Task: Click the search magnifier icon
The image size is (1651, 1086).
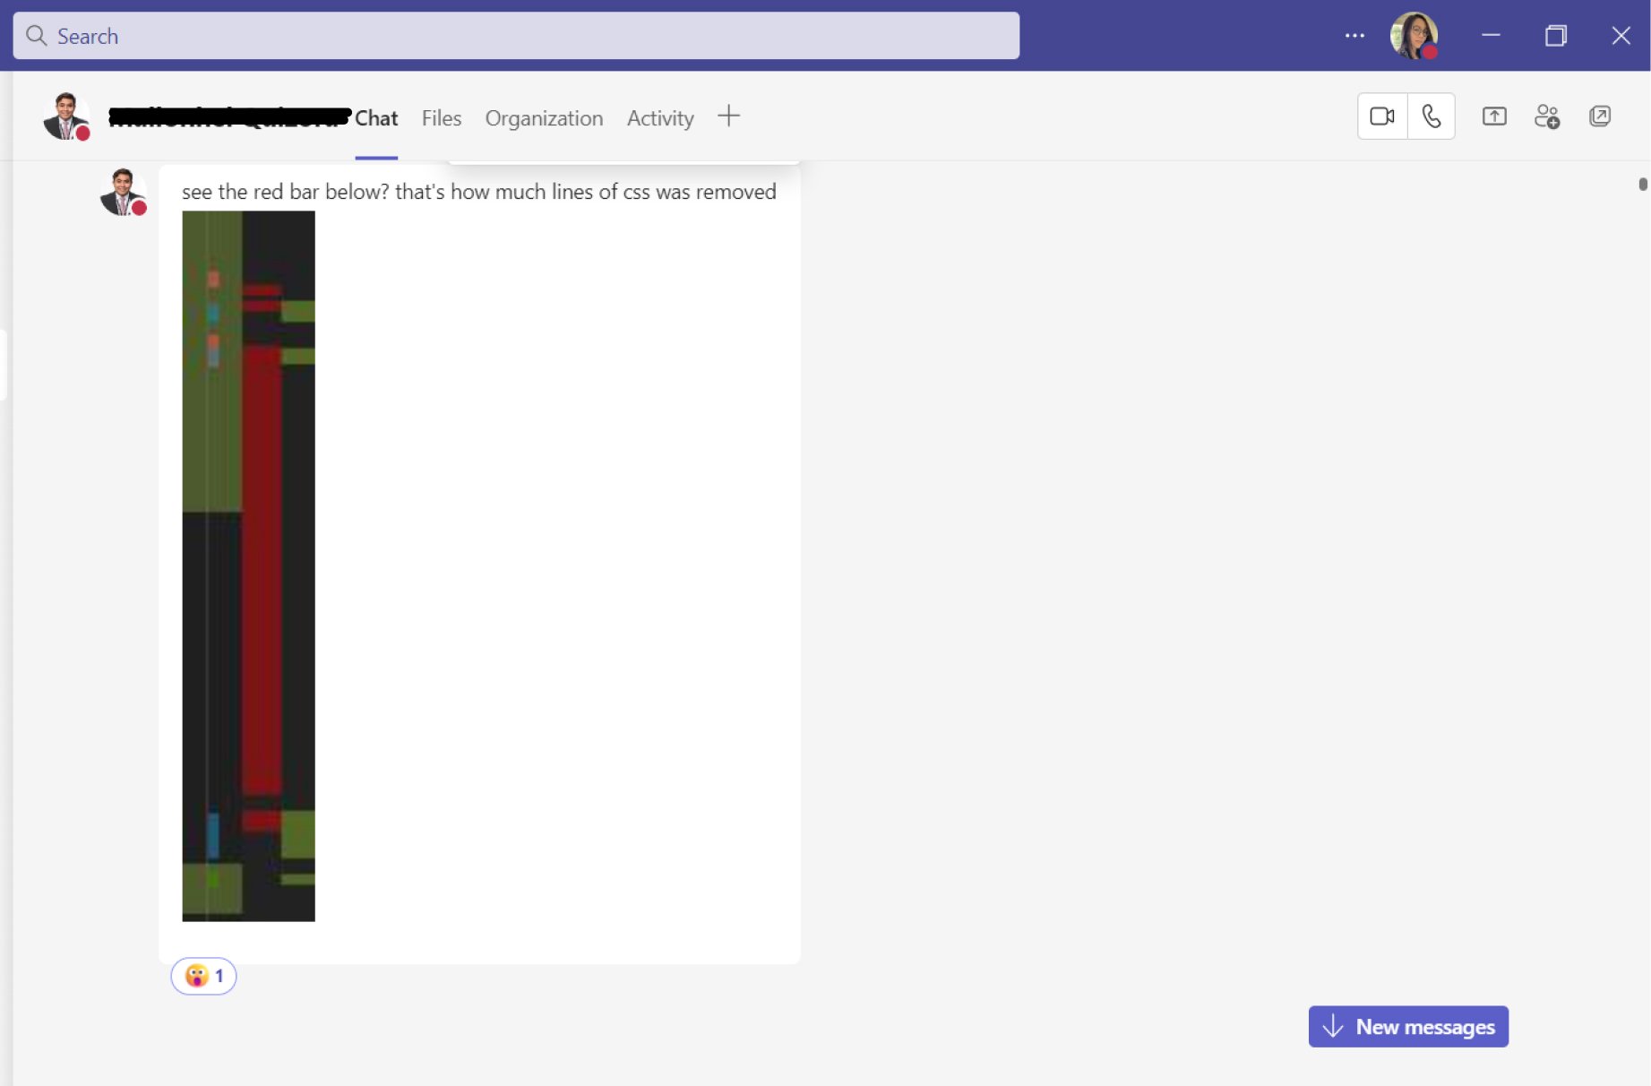Action: 36,36
